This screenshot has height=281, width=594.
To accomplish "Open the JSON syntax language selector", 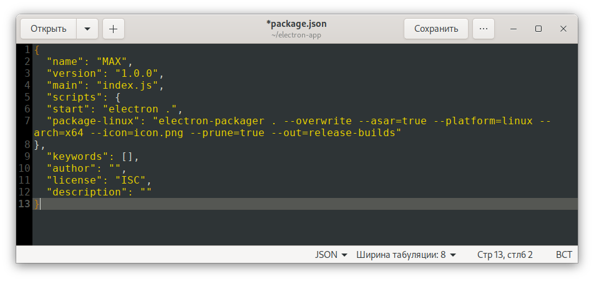I will pyautogui.click(x=331, y=255).
